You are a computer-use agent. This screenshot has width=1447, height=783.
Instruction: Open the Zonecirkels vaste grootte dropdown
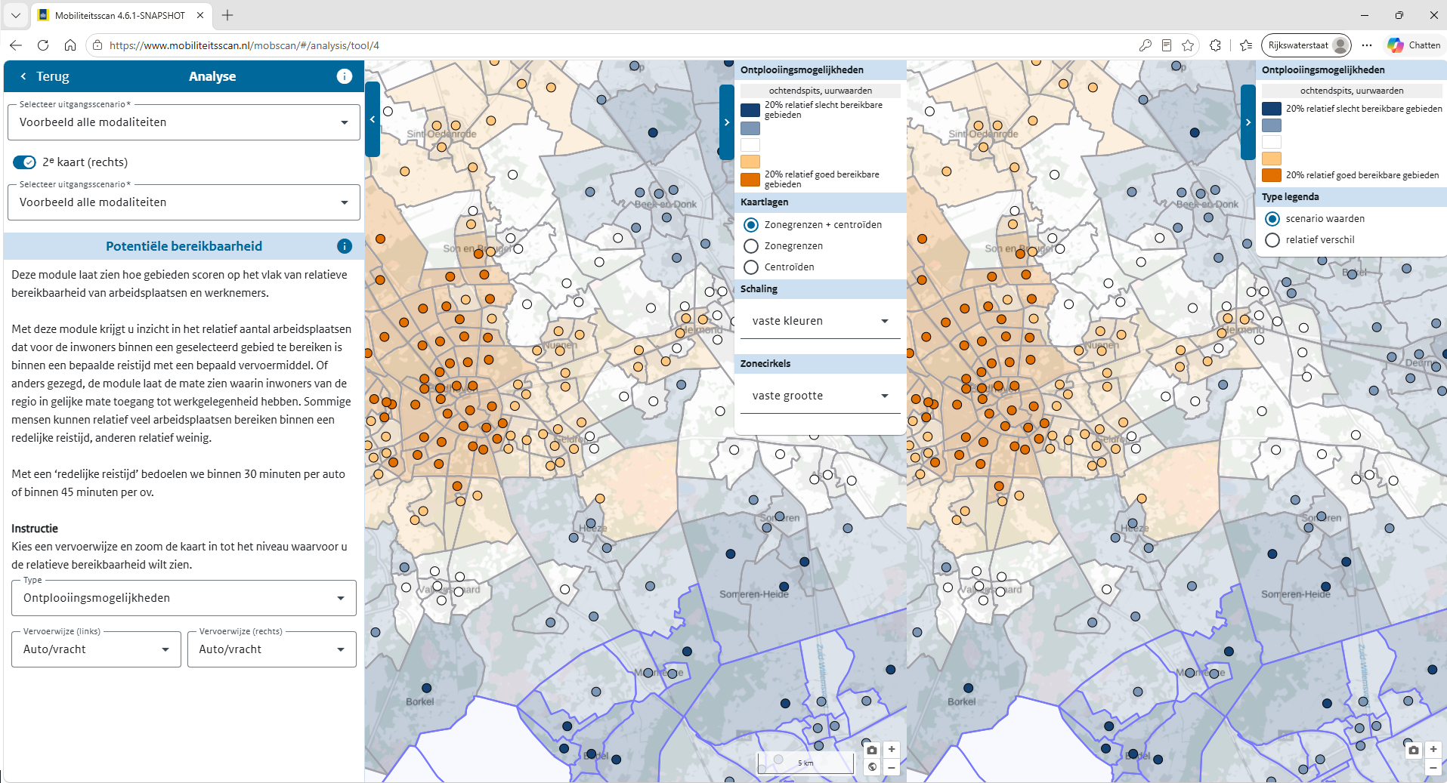[821, 396]
